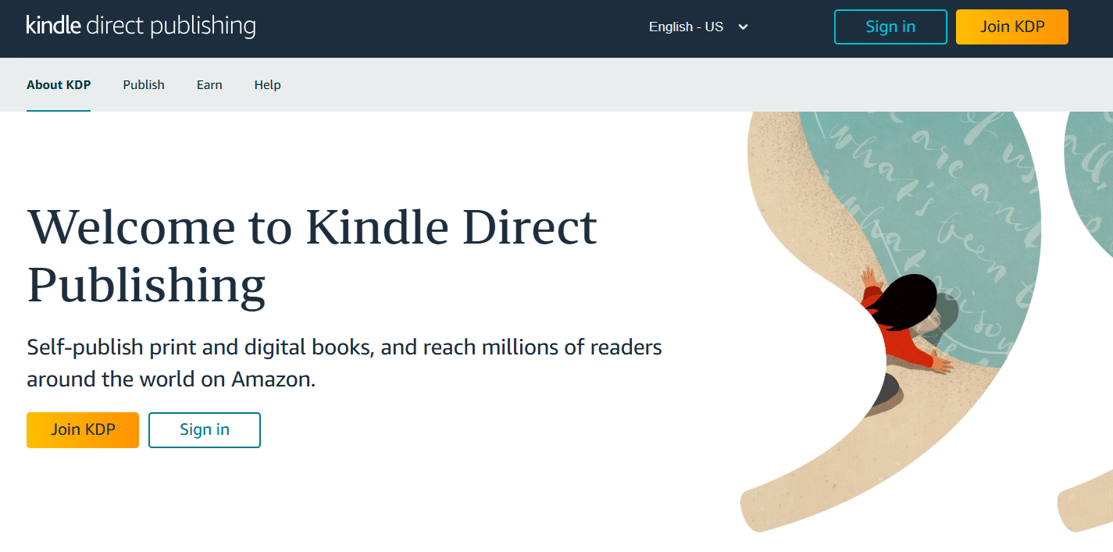Click the word "publishing" in the header logo

202,27
